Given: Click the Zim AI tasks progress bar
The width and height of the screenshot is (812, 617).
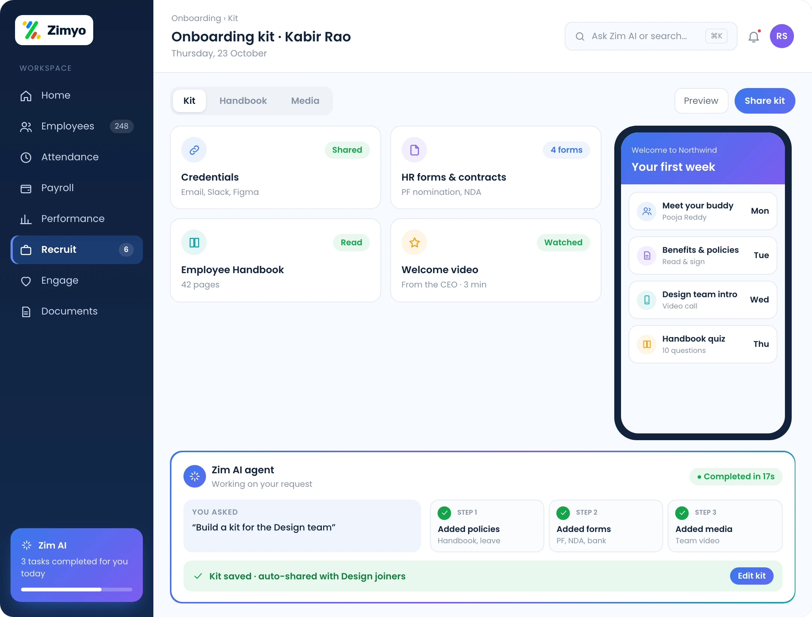Looking at the screenshot, I should [77, 590].
